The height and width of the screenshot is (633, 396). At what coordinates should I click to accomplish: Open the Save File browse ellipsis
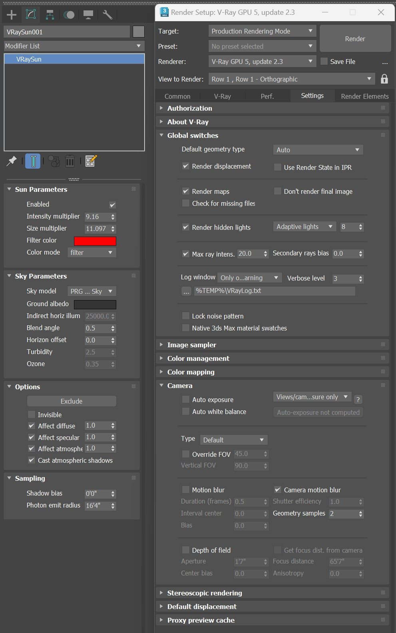pyautogui.click(x=385, y=62)
